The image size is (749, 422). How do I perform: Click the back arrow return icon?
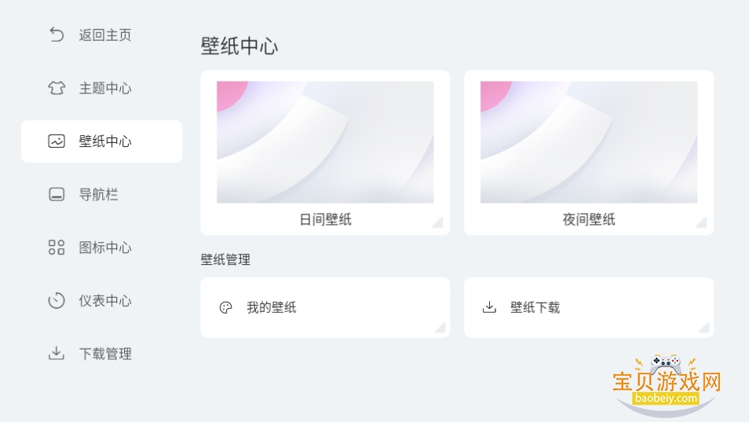[x=57, y=35]
